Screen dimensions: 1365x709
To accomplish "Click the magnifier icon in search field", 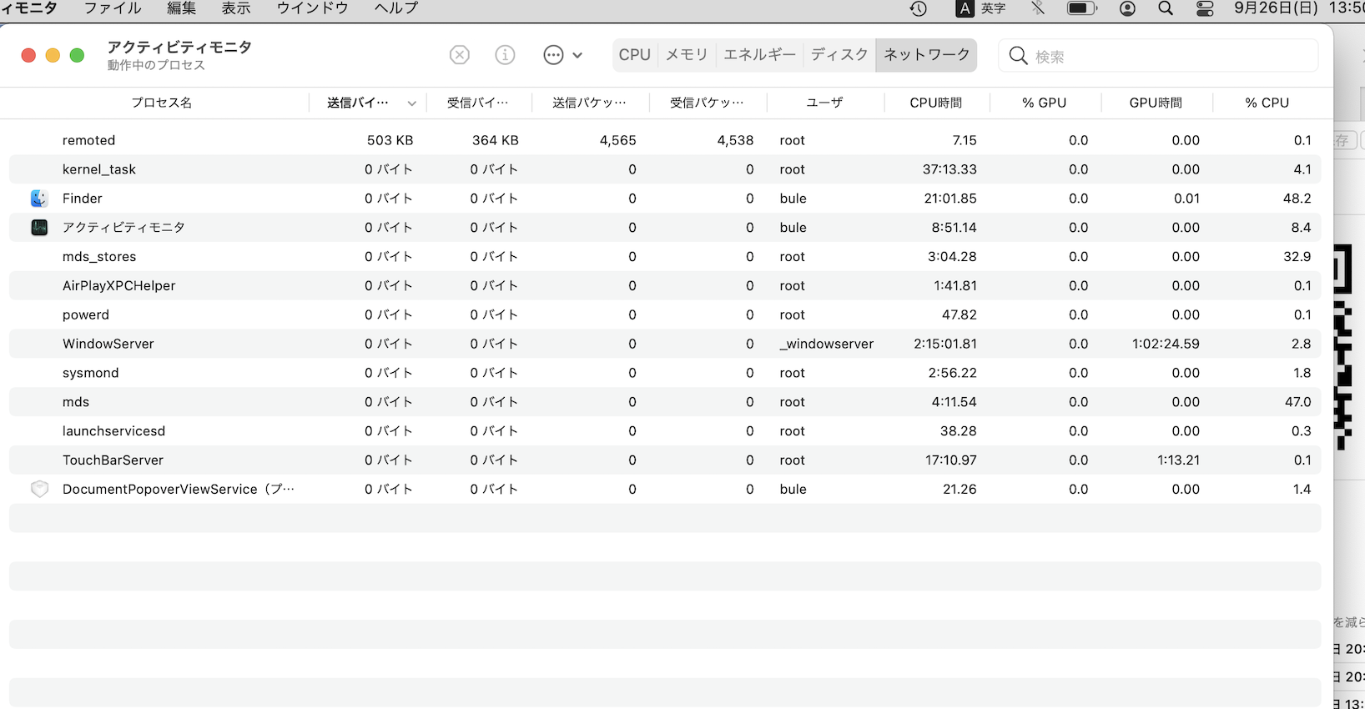I will 1018,56.
